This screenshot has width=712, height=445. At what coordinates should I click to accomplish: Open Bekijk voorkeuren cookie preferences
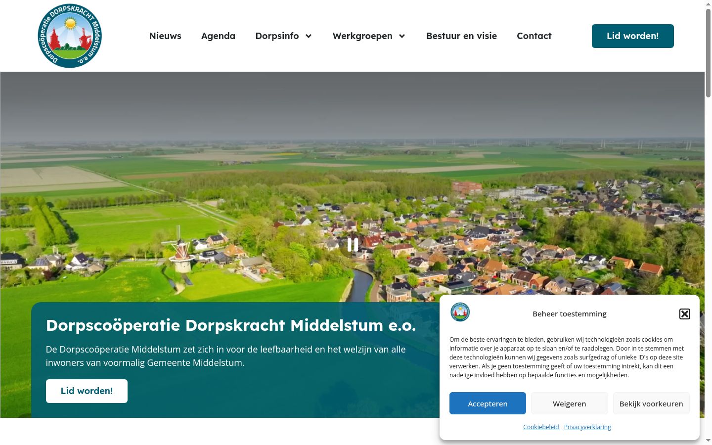pyautogui.click(x=651, y=403)
